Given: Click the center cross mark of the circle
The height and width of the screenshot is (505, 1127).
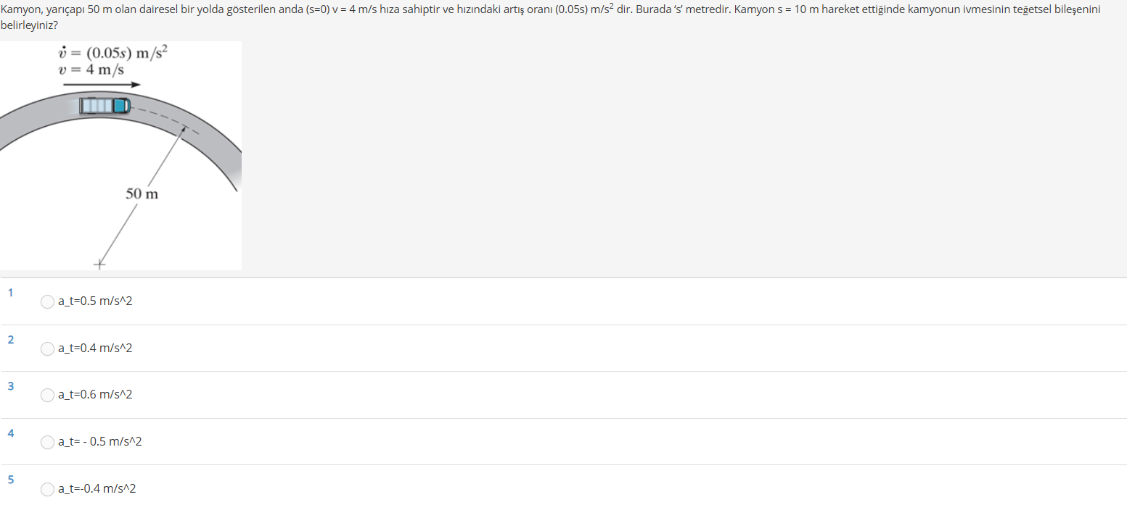Looking at the screenshot, I should [x=99, y=264].
